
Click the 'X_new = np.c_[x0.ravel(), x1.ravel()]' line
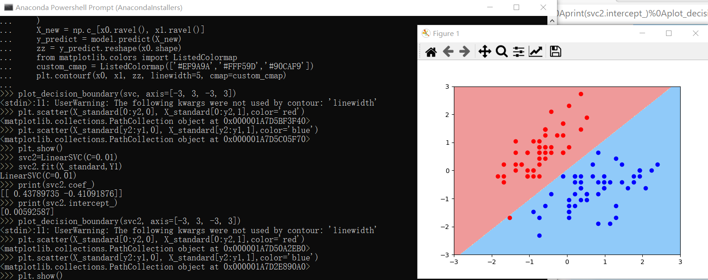pos(120,30)
